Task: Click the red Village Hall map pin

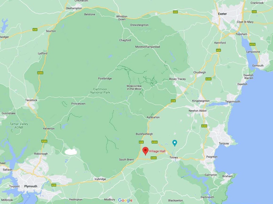Action: (x=145, y=151)
